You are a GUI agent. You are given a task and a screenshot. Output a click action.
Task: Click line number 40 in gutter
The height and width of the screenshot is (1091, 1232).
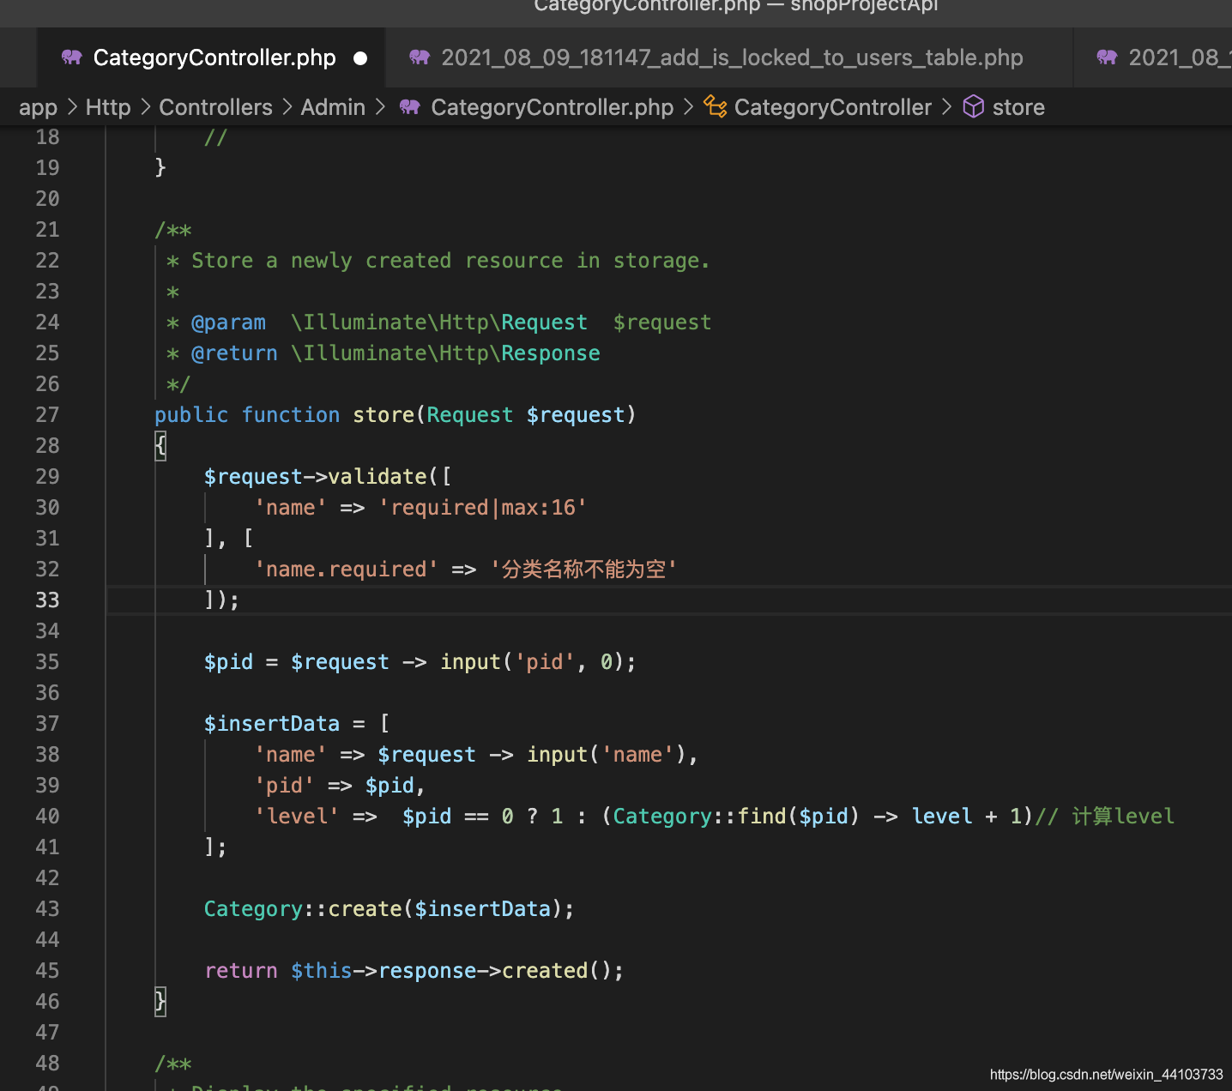click(x=47, y=817)
